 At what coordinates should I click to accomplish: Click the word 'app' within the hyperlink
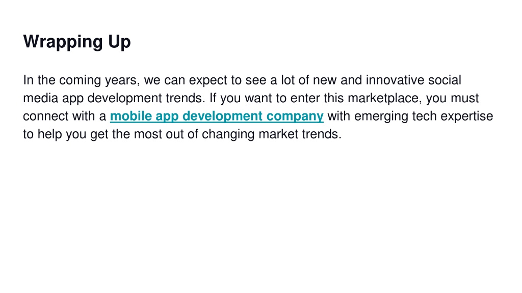click(167, 117)
